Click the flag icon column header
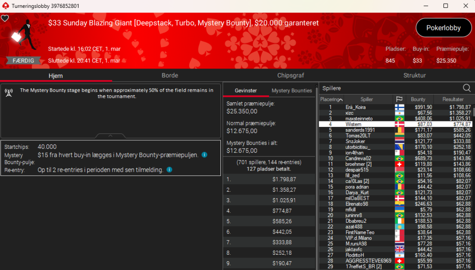Viewport: 475px width, 270px height. [399, 100]
